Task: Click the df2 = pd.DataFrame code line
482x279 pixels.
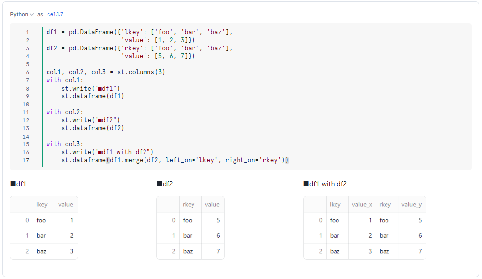Action: pyautogui.click(x=139, y=48)
